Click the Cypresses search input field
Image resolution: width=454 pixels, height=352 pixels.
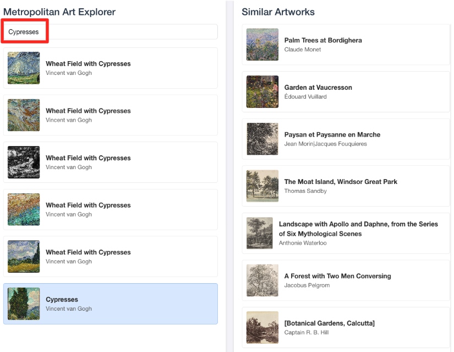tap(110, 32)
